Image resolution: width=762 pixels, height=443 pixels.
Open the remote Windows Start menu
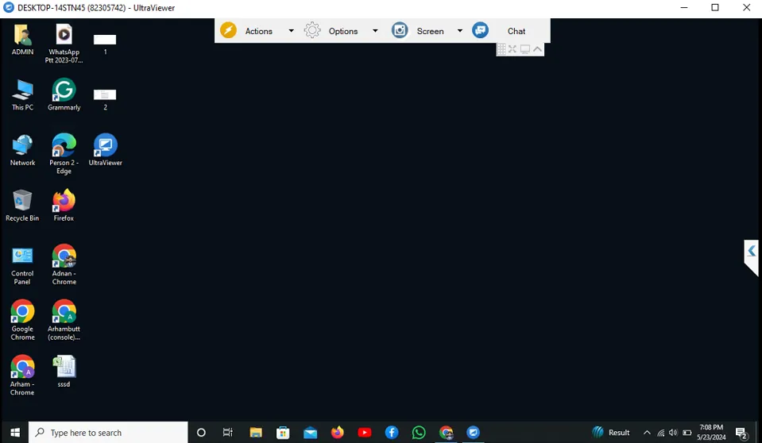click(x=14, y=433)
